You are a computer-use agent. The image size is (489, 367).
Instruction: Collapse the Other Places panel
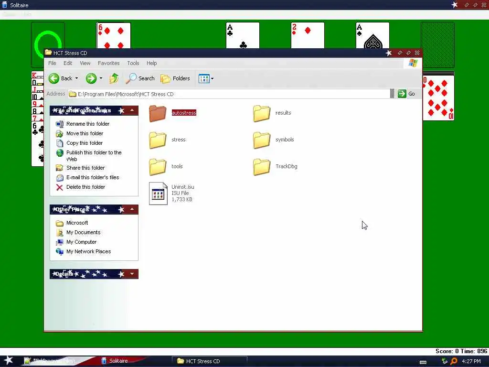[132, 209]
